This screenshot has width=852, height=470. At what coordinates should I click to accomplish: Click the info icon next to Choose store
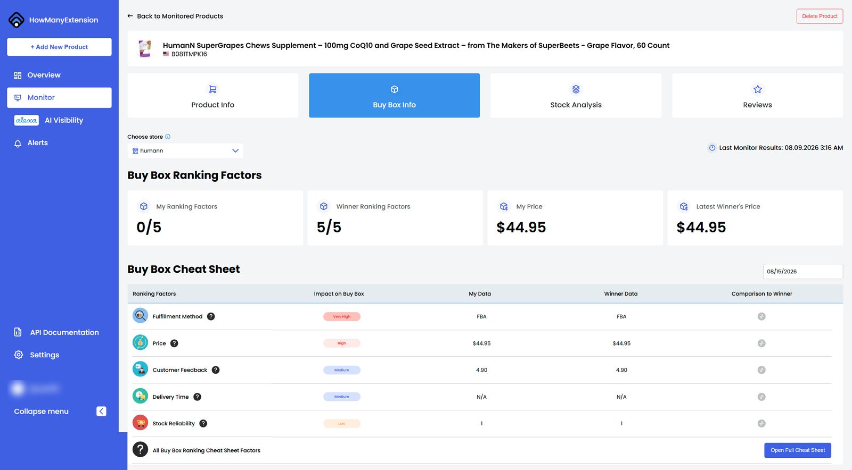click(x=168, y=137)
